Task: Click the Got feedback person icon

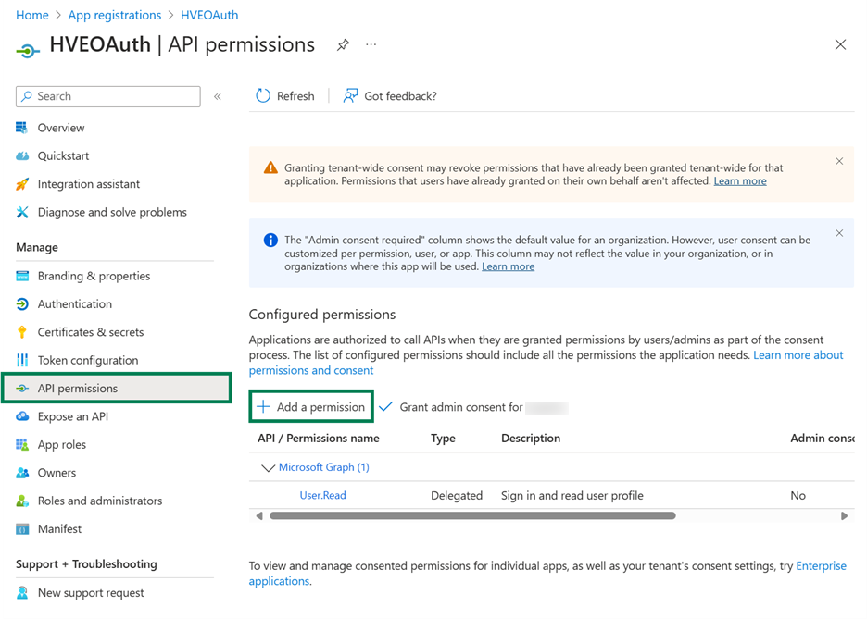Action: tap(350, 96)
